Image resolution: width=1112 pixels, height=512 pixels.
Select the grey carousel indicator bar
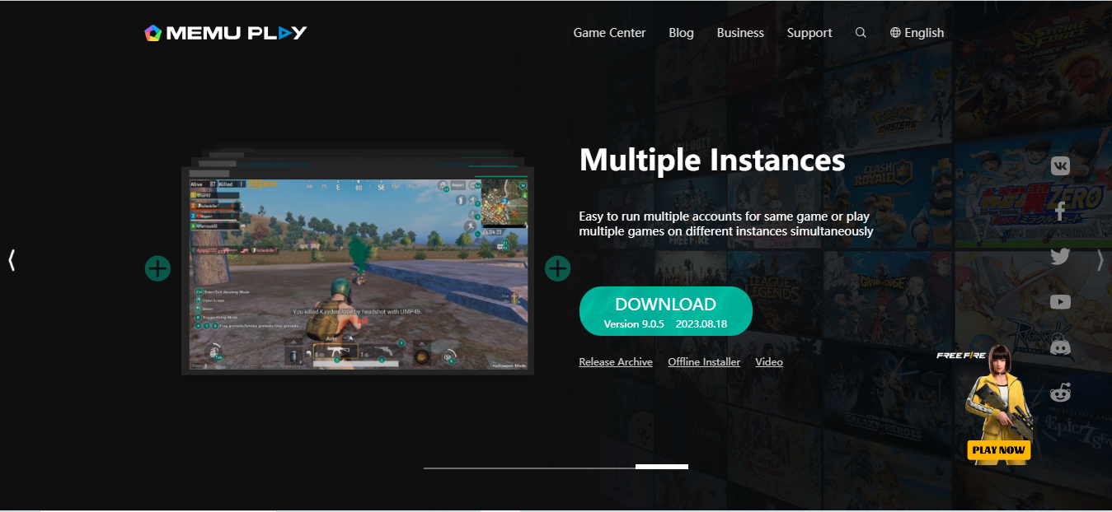pos(529,468)
